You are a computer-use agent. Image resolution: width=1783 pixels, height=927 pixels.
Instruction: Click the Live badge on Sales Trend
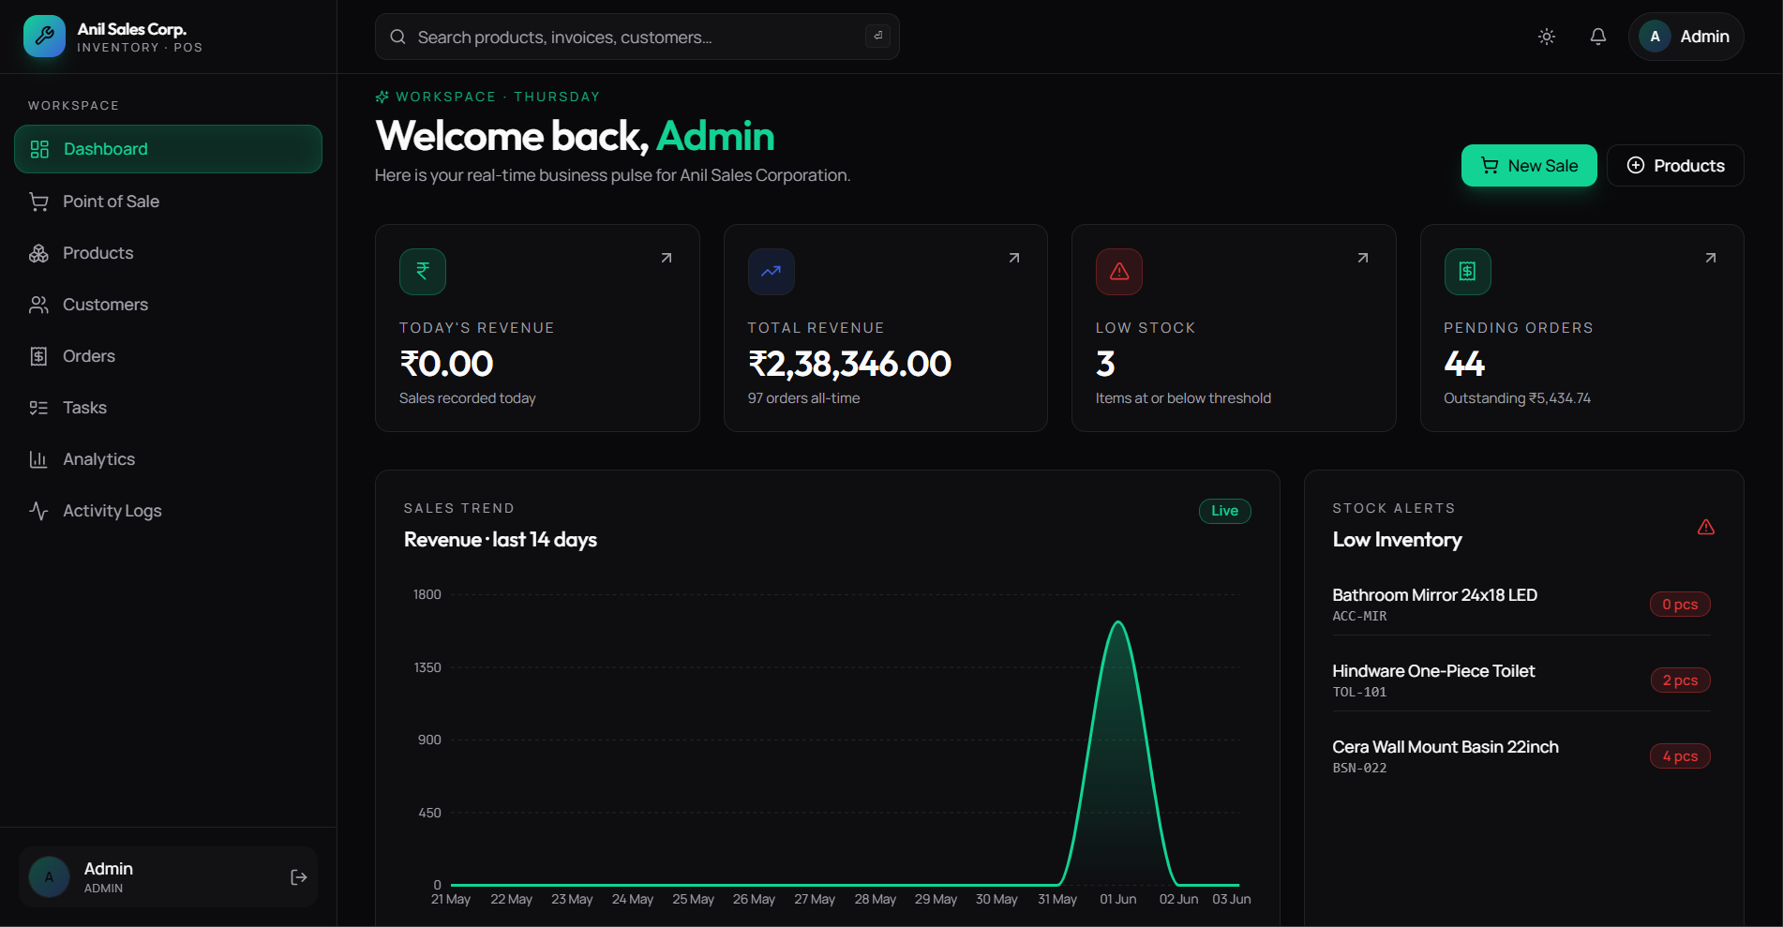point(1225,511)
